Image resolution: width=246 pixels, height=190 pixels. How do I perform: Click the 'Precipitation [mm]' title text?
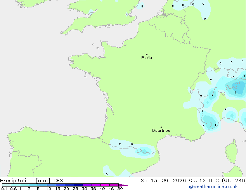[x=25, y=181]
